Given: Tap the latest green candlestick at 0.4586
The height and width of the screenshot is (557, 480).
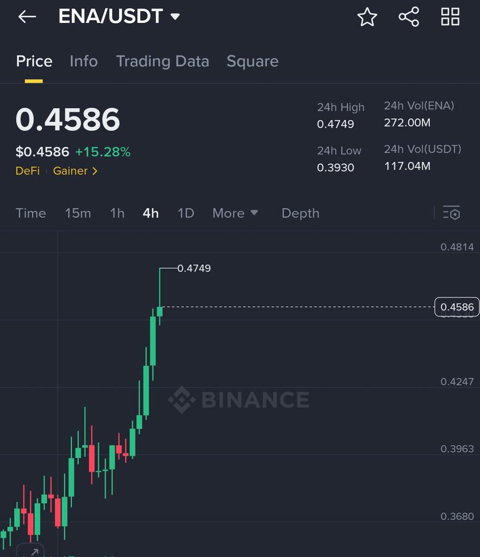Looking at the screenshot, I should click(160, 312).
